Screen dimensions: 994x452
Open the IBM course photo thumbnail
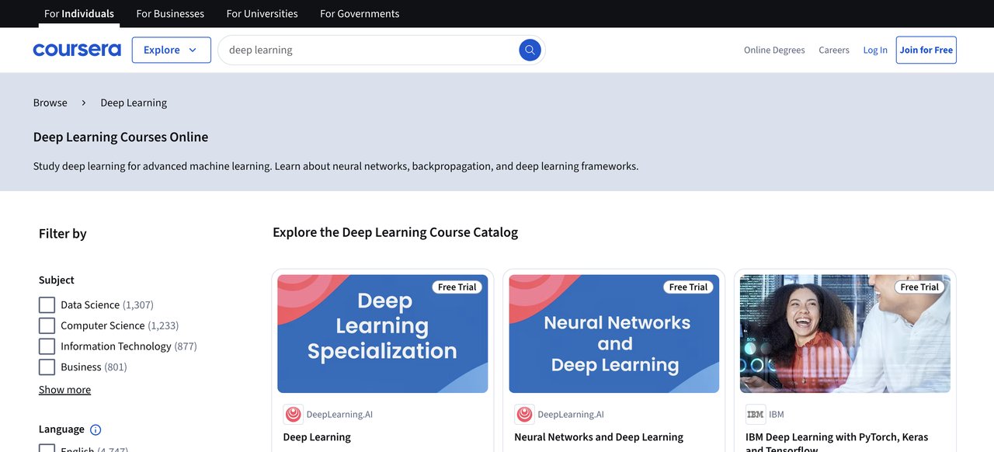[x=845, y=334]
